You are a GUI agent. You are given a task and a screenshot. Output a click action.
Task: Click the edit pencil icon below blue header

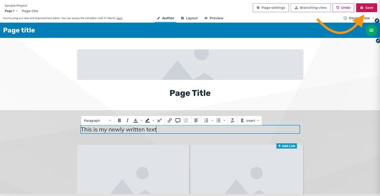(x=378, y=41)
